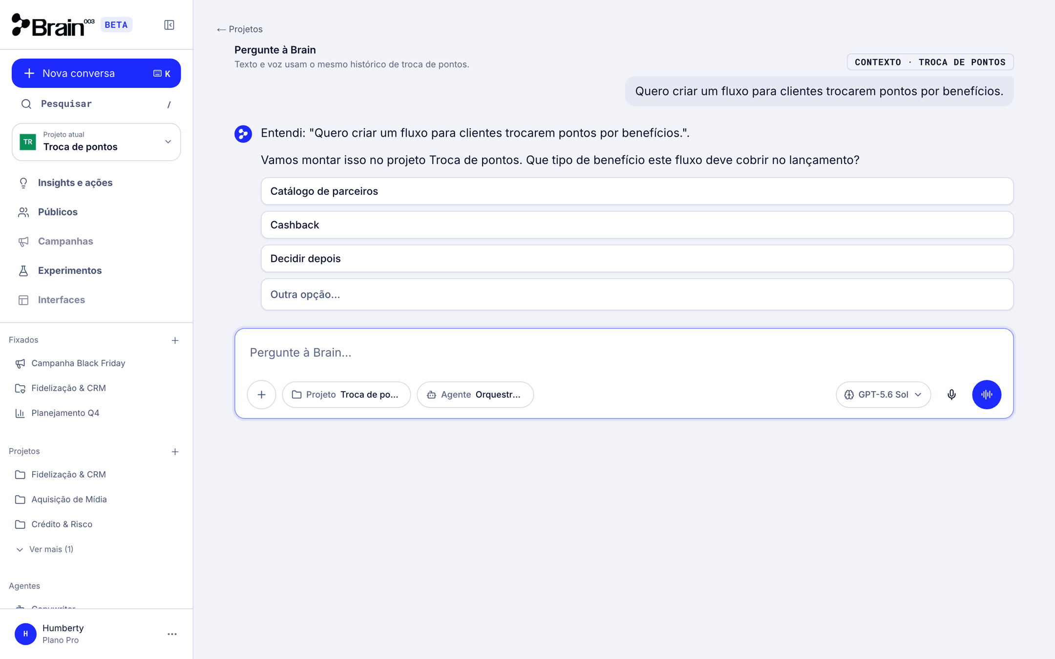Choose Catálogo de parceiros option
The height and width of the screenshot is (659, 1055).
[637, 191]
